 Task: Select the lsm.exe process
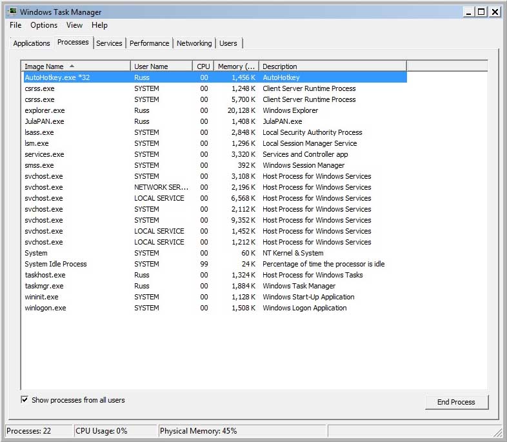pos(215,143)
